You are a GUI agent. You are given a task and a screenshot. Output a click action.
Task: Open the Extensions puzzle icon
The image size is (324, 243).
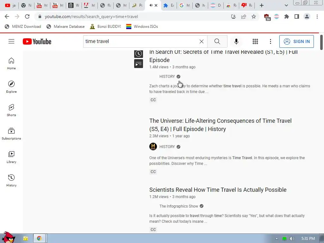pyautogui.click(x=286, y=16)
